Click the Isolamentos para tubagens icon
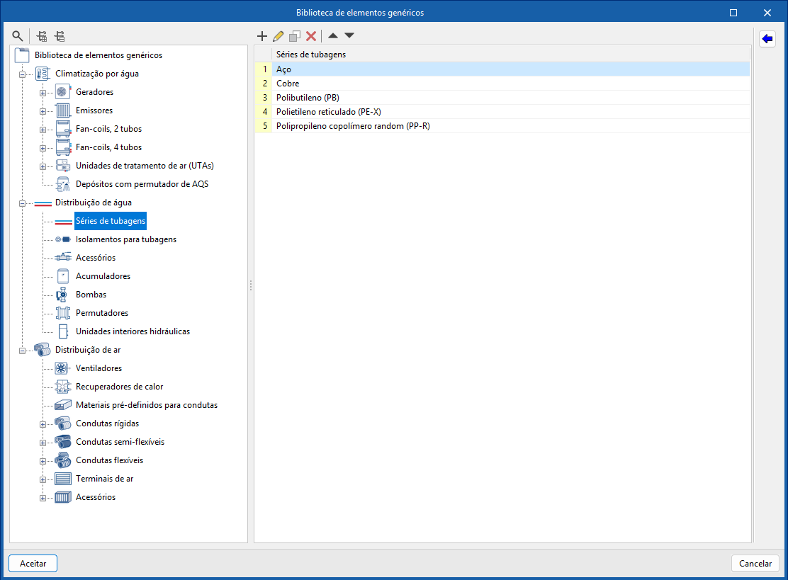Viewport: 788px width, 580px height. coord(62,239)
